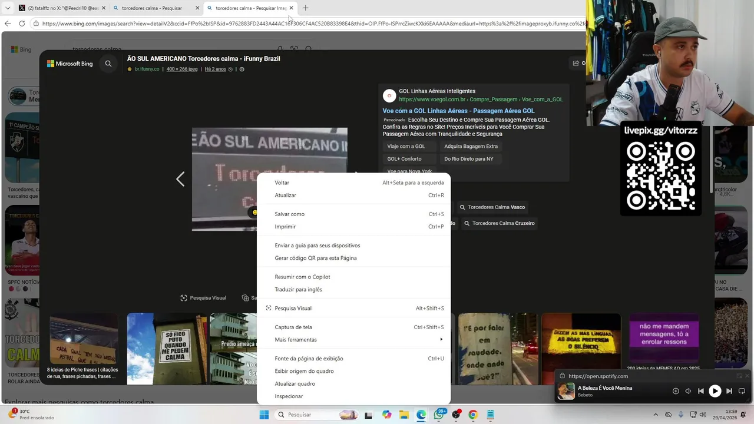
Task: Choose Exibir origem do quadro
Action: pyautogui.click(x=353, y=371)
